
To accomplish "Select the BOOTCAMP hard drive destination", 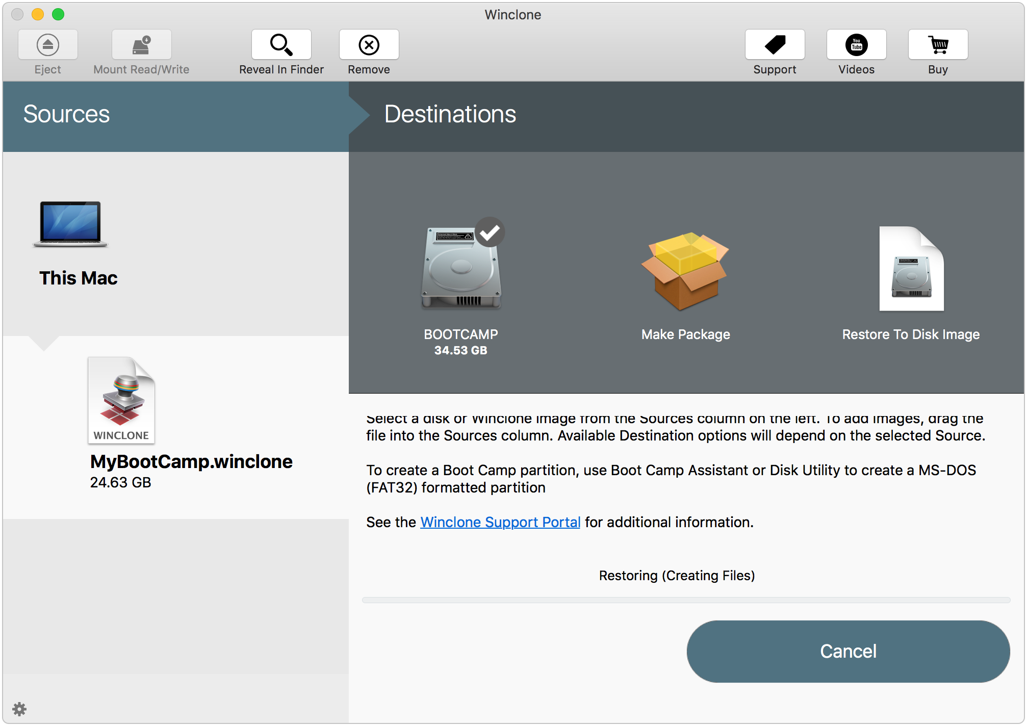I will (x=461, y=268).
